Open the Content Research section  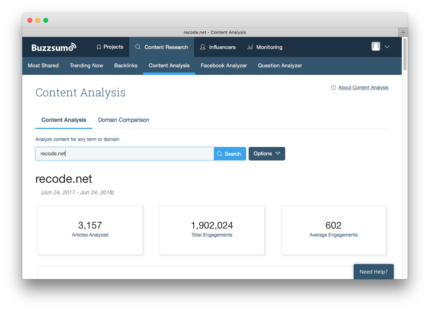[162, 47]
